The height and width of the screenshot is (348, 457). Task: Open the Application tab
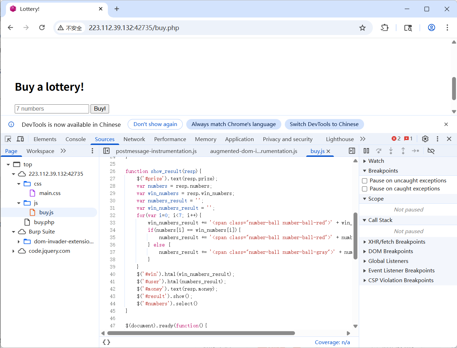click(239, 139)
